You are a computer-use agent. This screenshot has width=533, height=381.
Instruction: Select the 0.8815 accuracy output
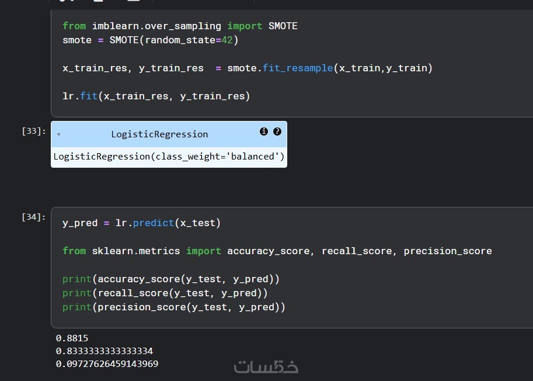72,338
